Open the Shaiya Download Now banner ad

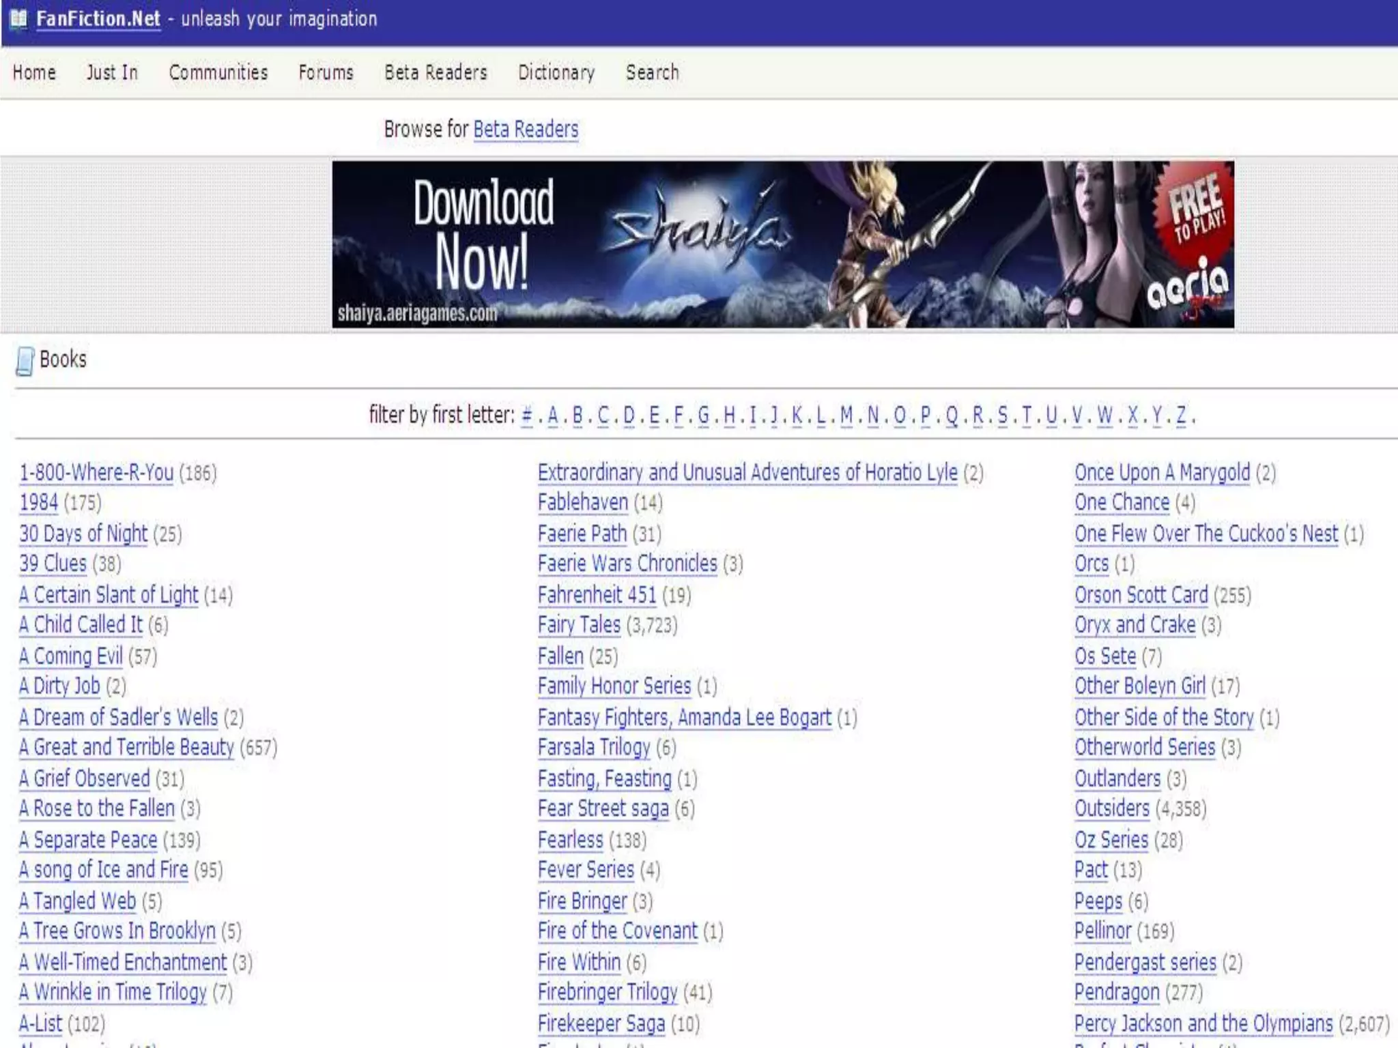(782, 244)
